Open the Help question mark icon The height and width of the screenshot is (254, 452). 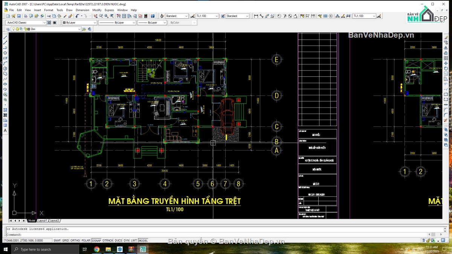[x=153, y=16]
